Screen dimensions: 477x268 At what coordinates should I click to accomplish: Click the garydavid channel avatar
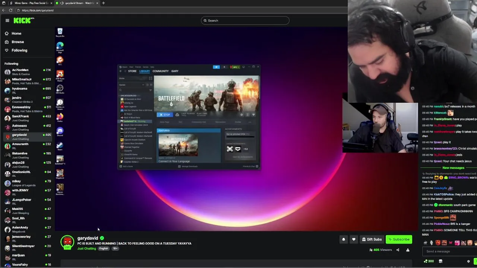tap(67, 242)
